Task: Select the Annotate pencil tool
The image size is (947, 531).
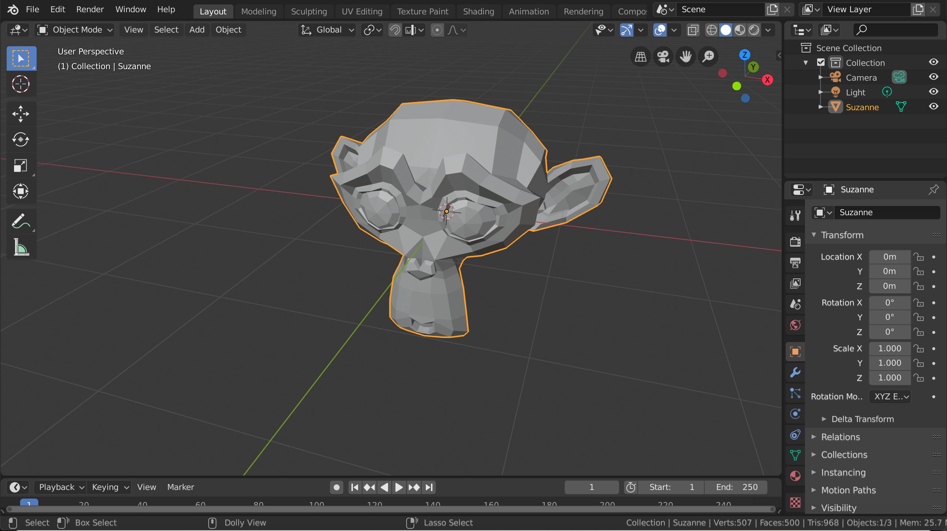Action: (21, 221)
